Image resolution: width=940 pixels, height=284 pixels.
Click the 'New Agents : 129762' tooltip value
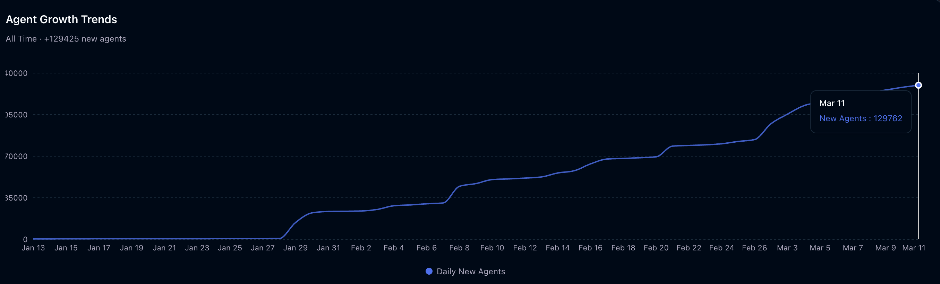pyautogui.click(x=861, y=118)
